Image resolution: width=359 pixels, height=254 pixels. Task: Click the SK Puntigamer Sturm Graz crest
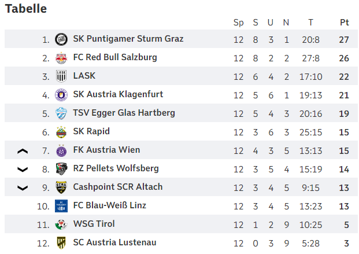tap(61, 39)
